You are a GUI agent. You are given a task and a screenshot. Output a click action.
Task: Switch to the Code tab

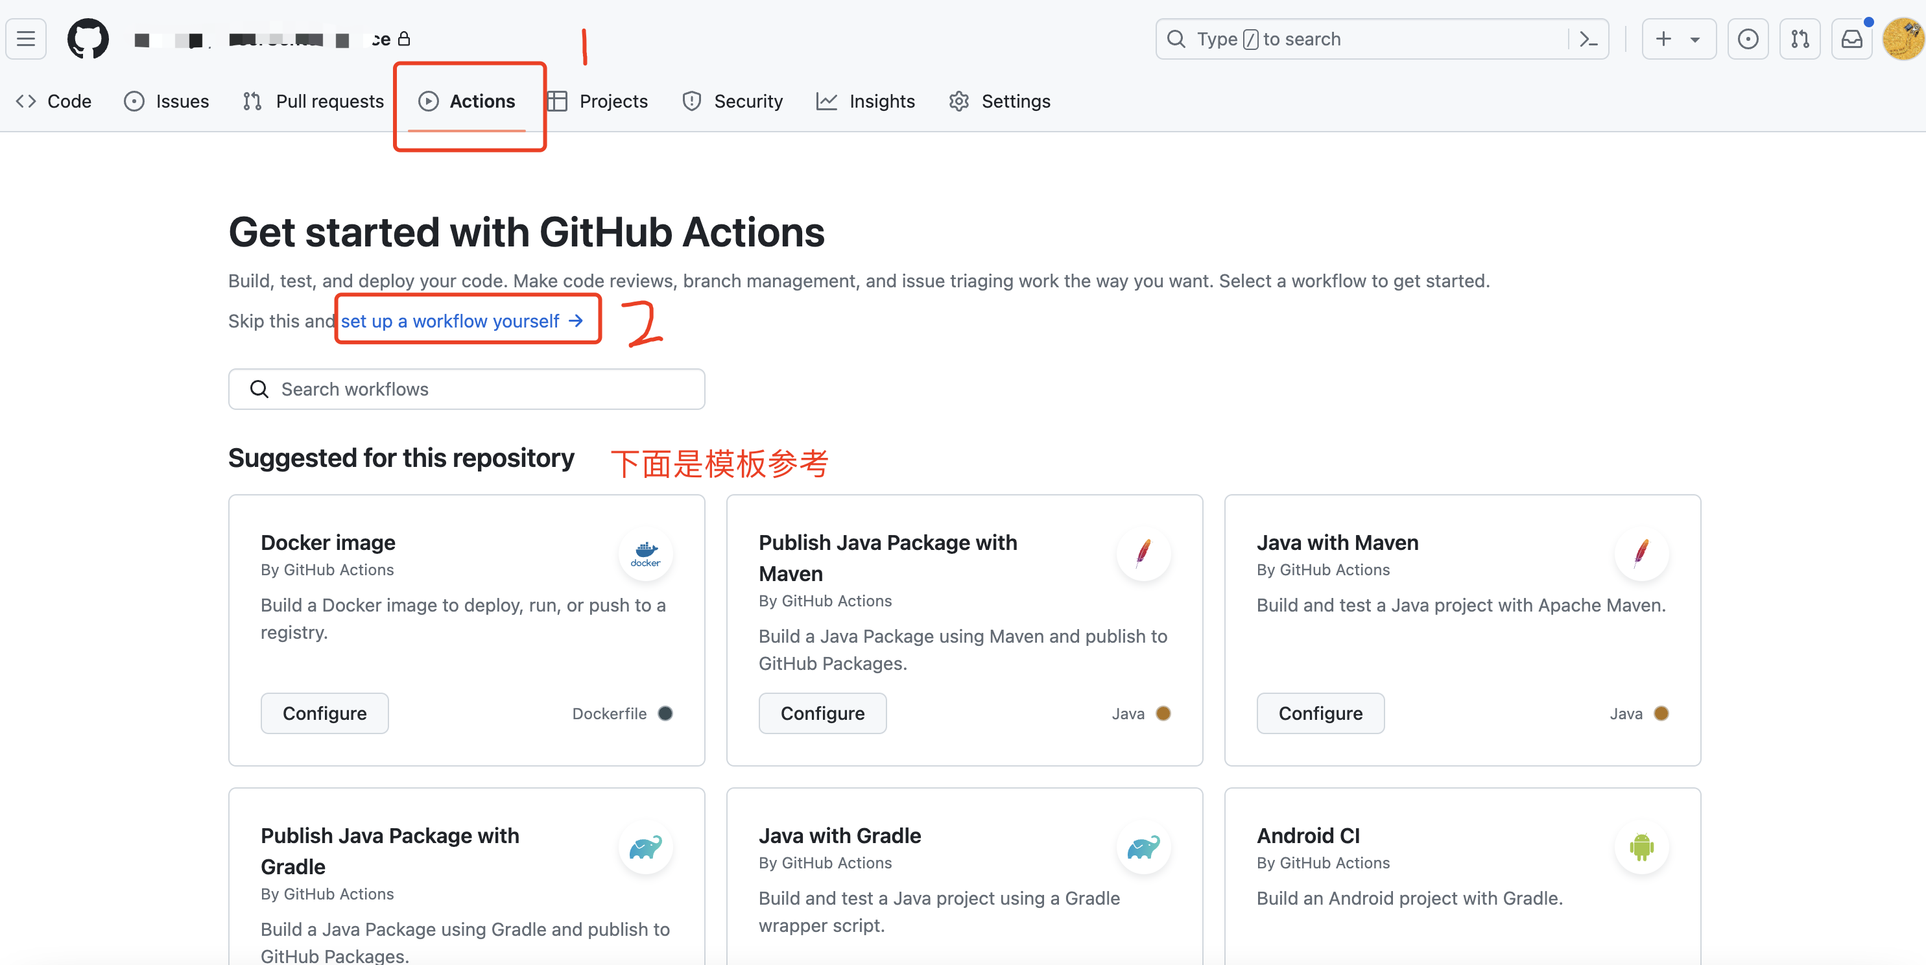54,101
